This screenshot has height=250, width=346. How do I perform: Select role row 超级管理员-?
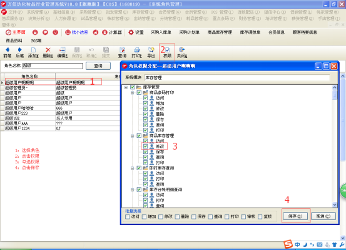60,88
